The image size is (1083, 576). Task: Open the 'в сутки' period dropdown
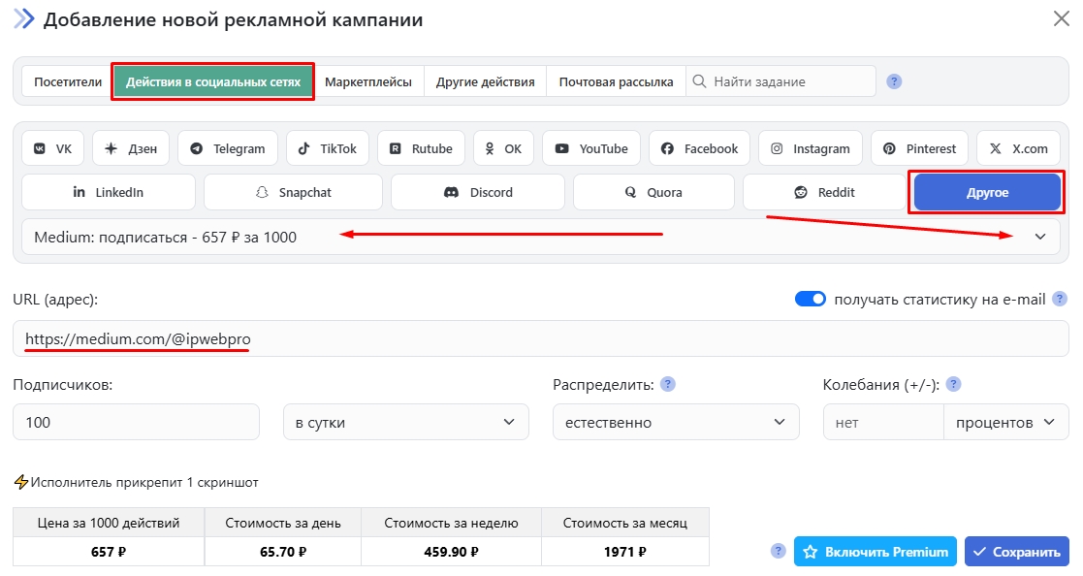(x=405, y=422)
